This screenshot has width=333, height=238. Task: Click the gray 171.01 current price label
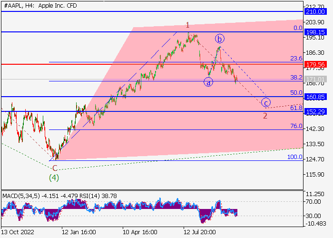pyautogui.click(x=315, y=79)
